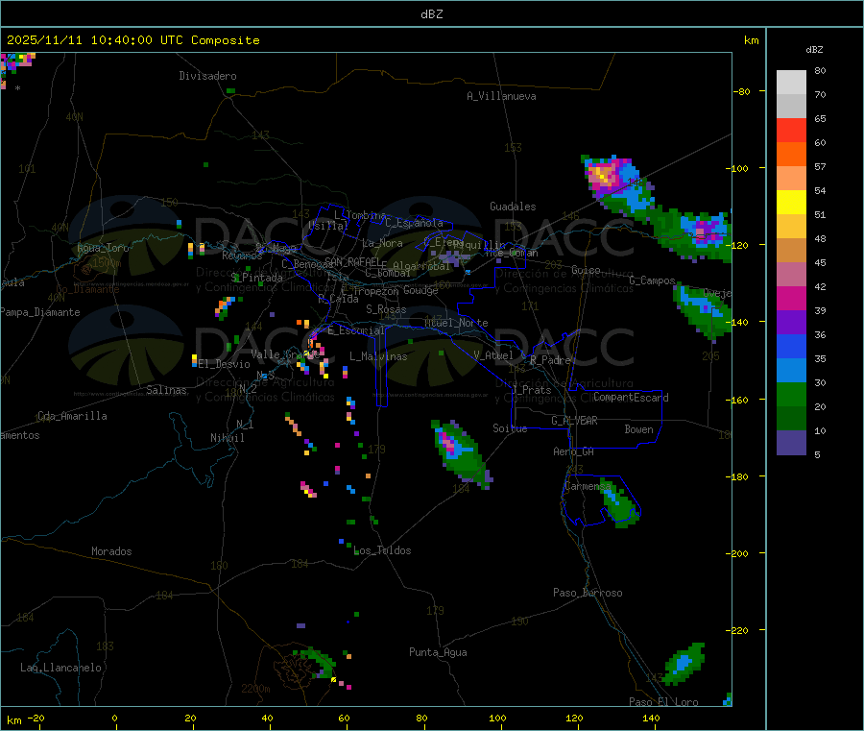Click the dBZ heading above the legend
Screen dimensions: 864x731
tap(814, 50)
